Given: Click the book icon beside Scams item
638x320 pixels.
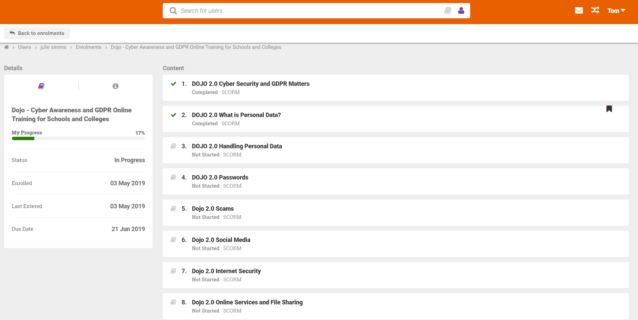Looking at the screenshot, I should pyautogui.click(x=173, y=209).
